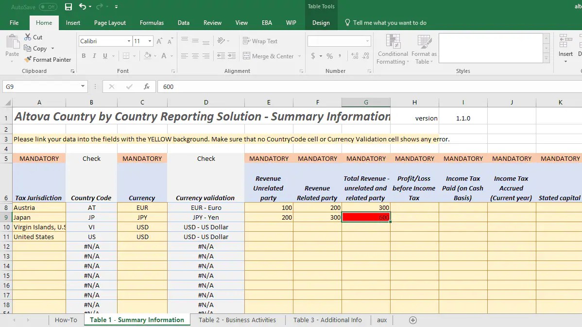Click the Save icon in title bar

pos(68,7)
